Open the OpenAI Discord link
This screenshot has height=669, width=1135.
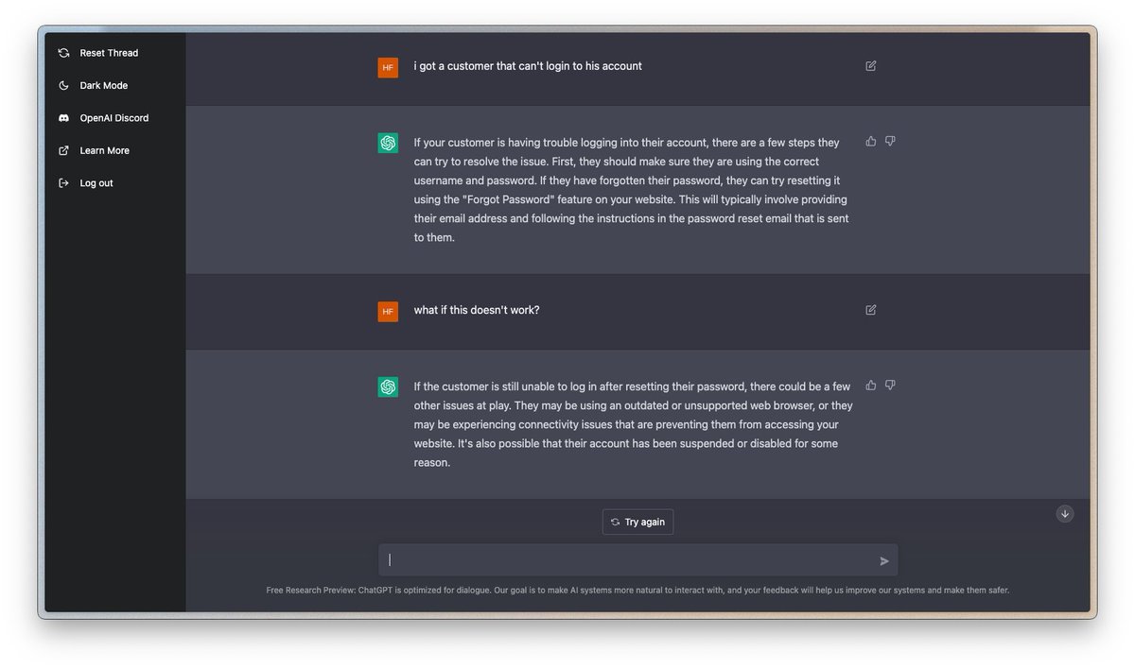point(113,118)
